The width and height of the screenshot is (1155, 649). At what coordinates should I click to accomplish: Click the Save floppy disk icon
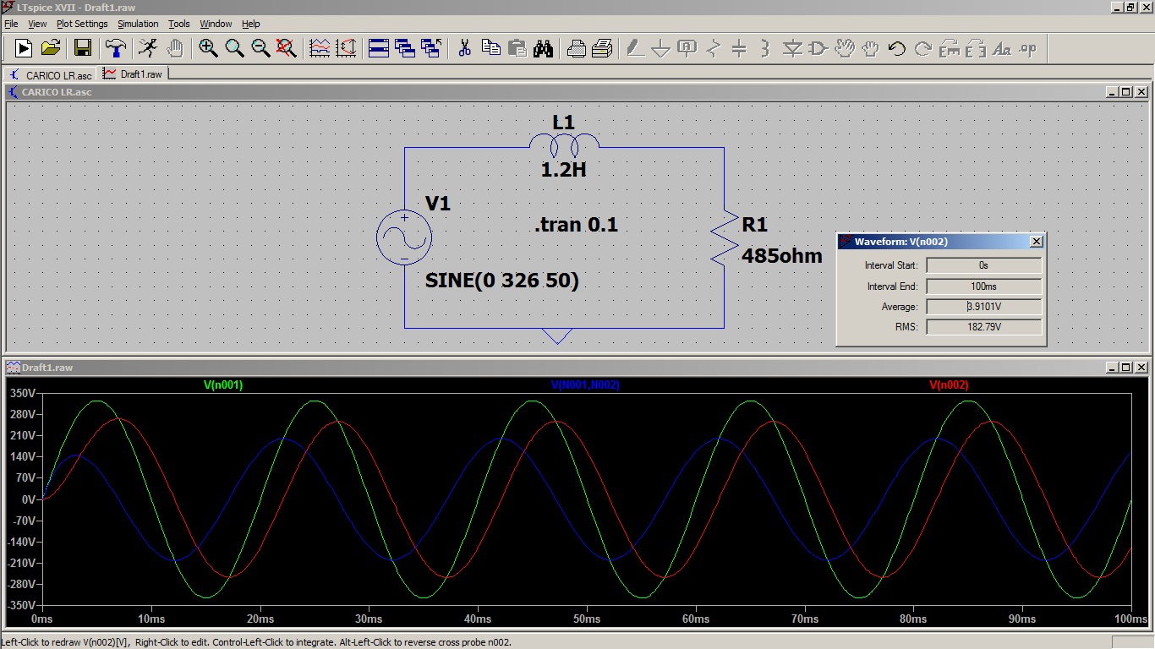(83, 48)
